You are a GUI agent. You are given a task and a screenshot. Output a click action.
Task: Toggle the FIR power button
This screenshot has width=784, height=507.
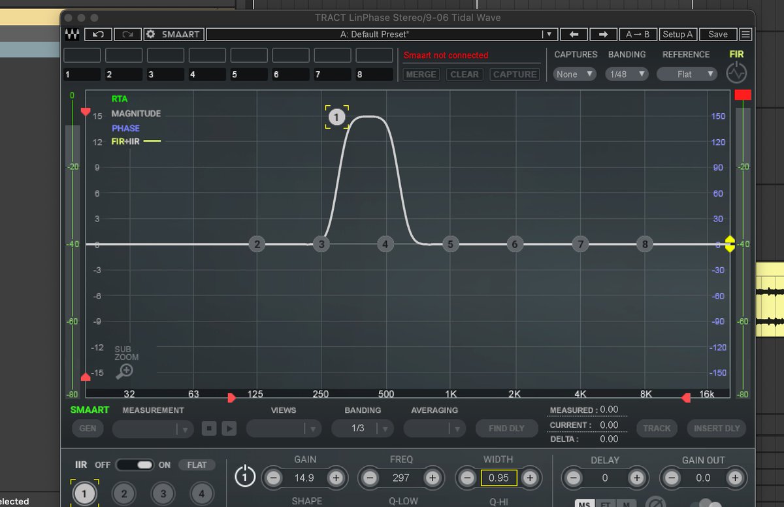point(736,73)
